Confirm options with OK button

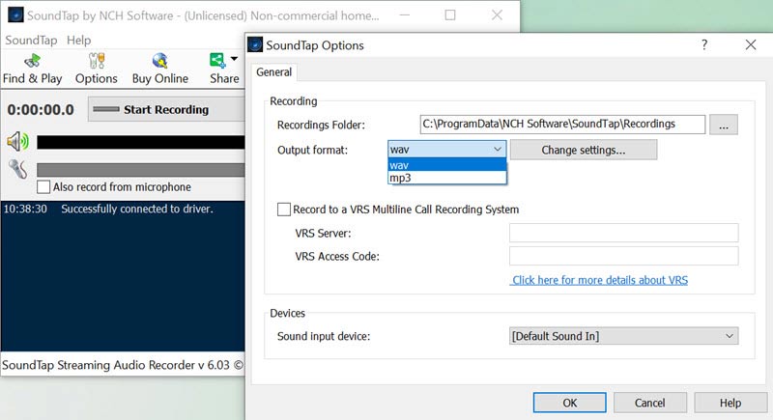(x=569, y=403)
